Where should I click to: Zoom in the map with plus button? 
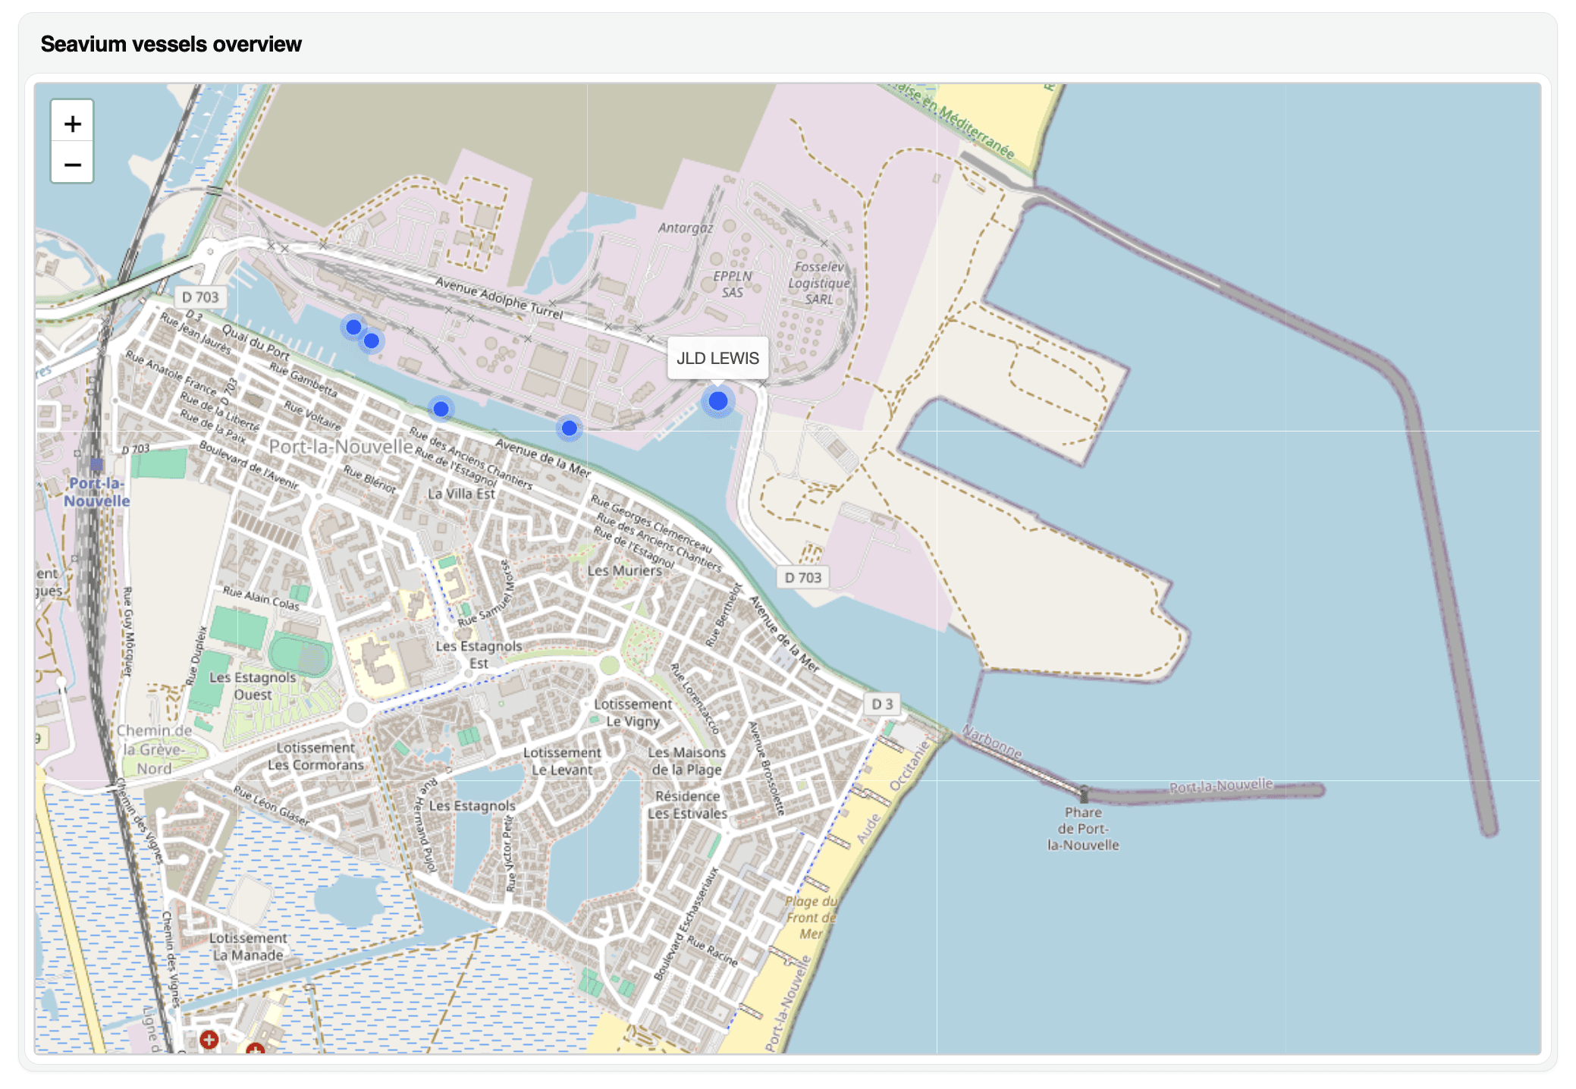coord(72,123)
